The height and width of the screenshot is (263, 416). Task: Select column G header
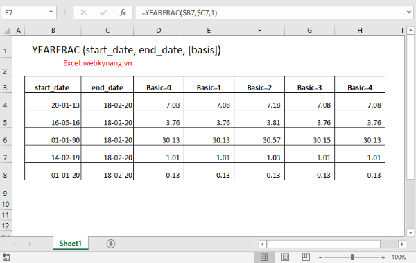(x=310, y=31)
